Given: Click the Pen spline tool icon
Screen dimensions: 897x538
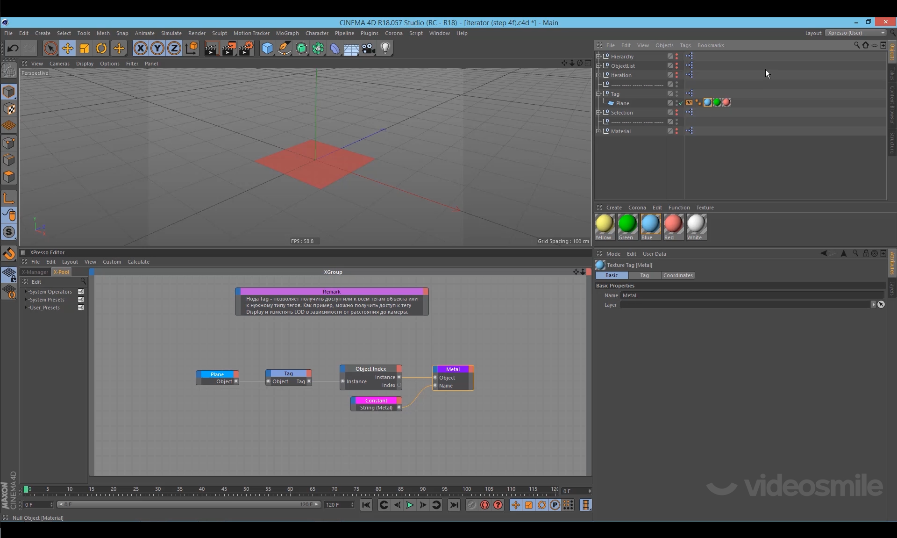Looking at the screenshot, I should [x=284, y=48].
